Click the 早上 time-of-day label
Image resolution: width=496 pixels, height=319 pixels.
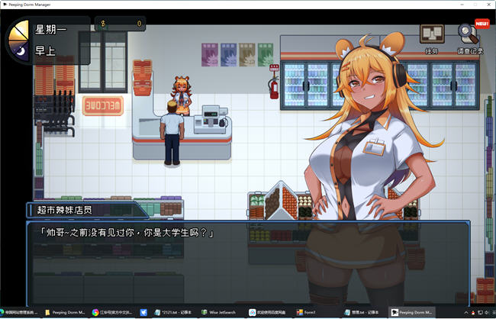[x=46, y=50]
